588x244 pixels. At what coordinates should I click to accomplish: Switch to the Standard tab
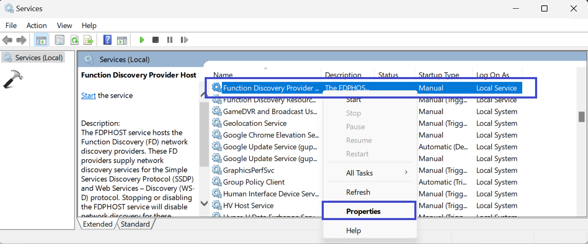135,224
